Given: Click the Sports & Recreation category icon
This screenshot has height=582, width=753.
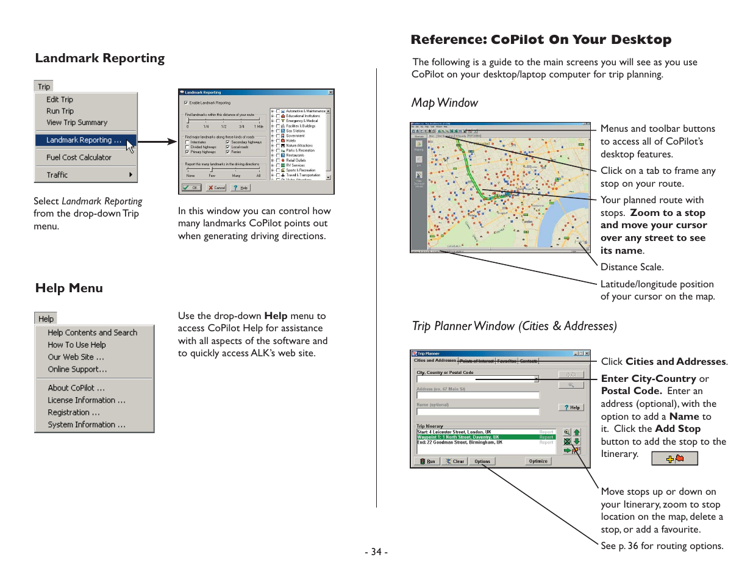Looking at the screenshot, I should [x=283, y=170].
